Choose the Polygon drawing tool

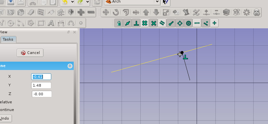31,23
